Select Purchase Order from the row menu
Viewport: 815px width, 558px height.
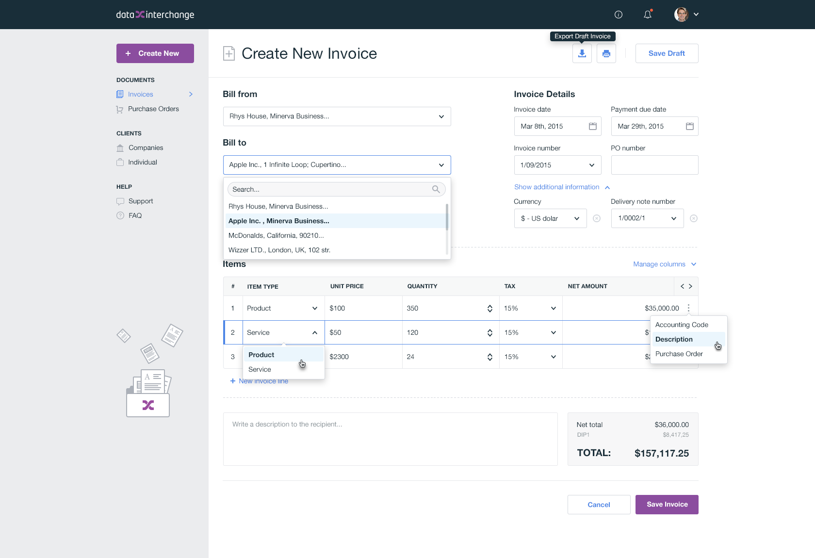pyautogui.click(x=679, y=354)
